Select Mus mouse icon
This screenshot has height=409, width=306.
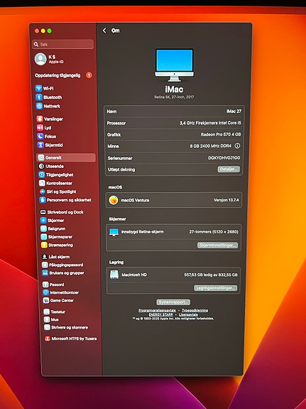click(x=47, y=319)
